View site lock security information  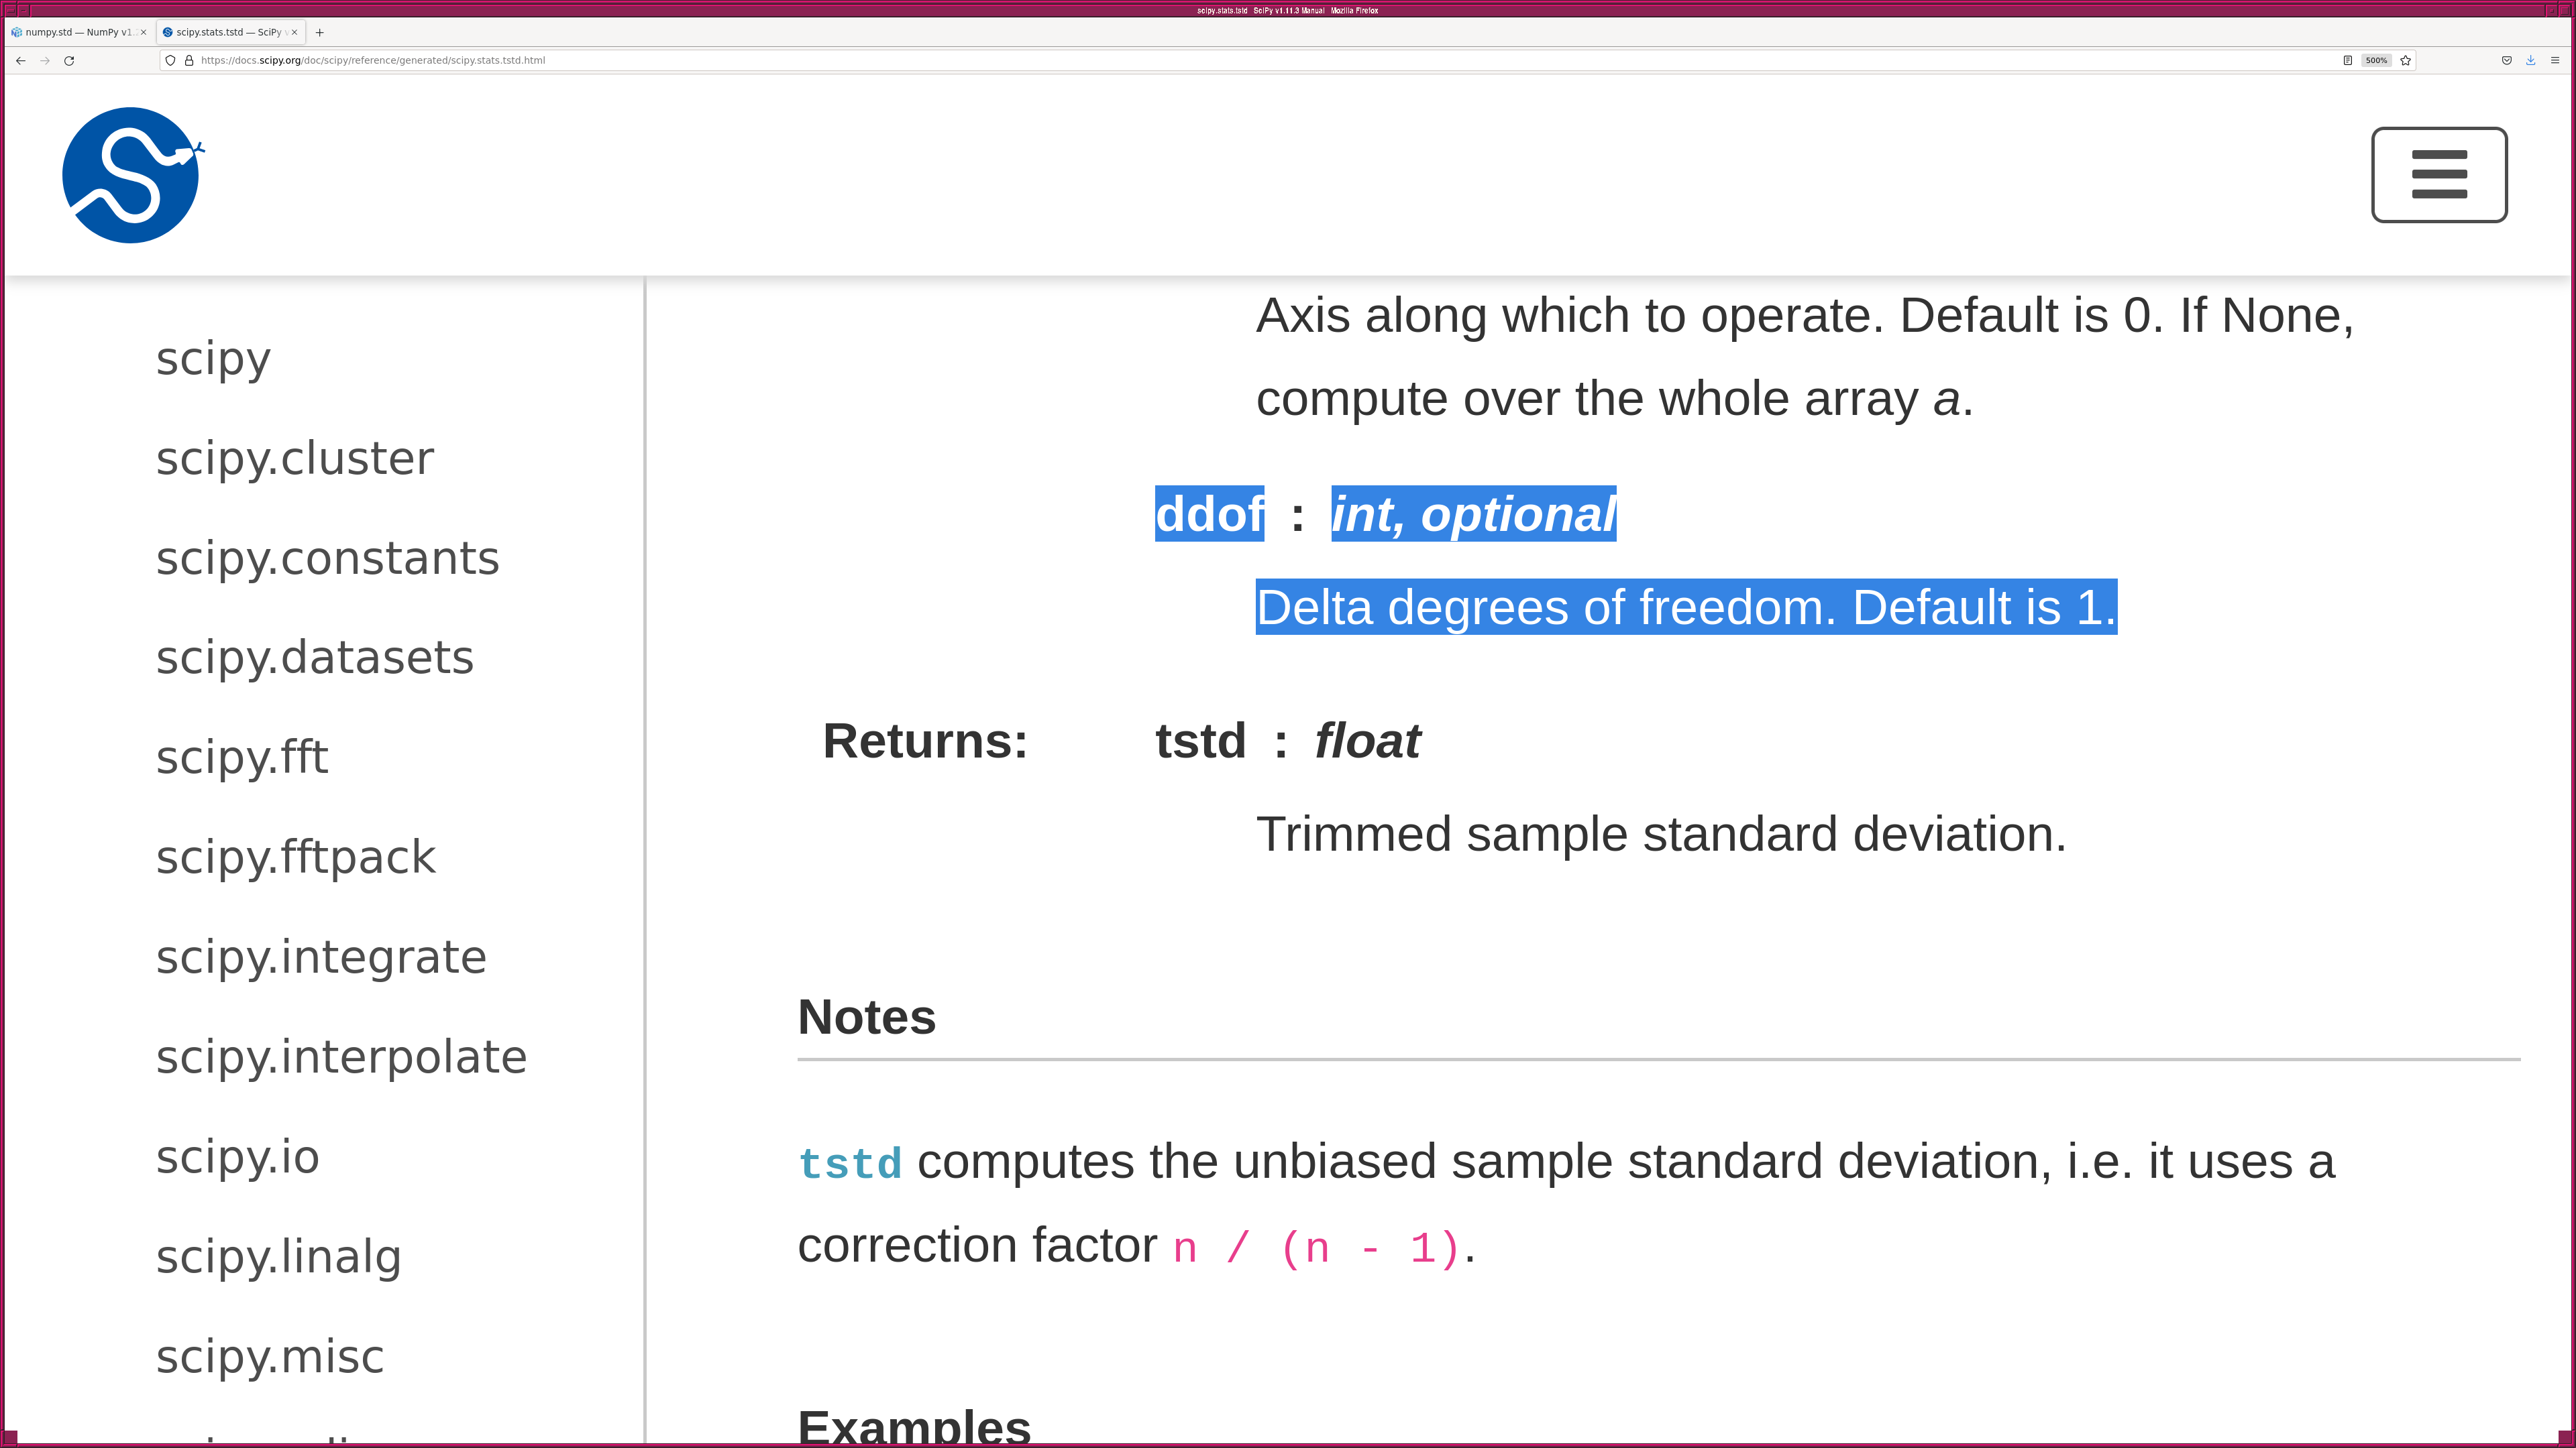(189, 61)
